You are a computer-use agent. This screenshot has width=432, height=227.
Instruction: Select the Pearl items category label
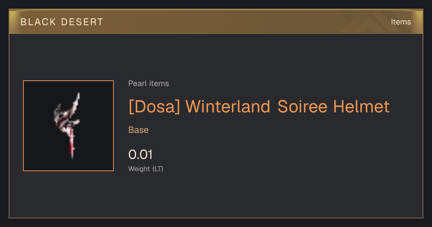click(x=149, y=84)
